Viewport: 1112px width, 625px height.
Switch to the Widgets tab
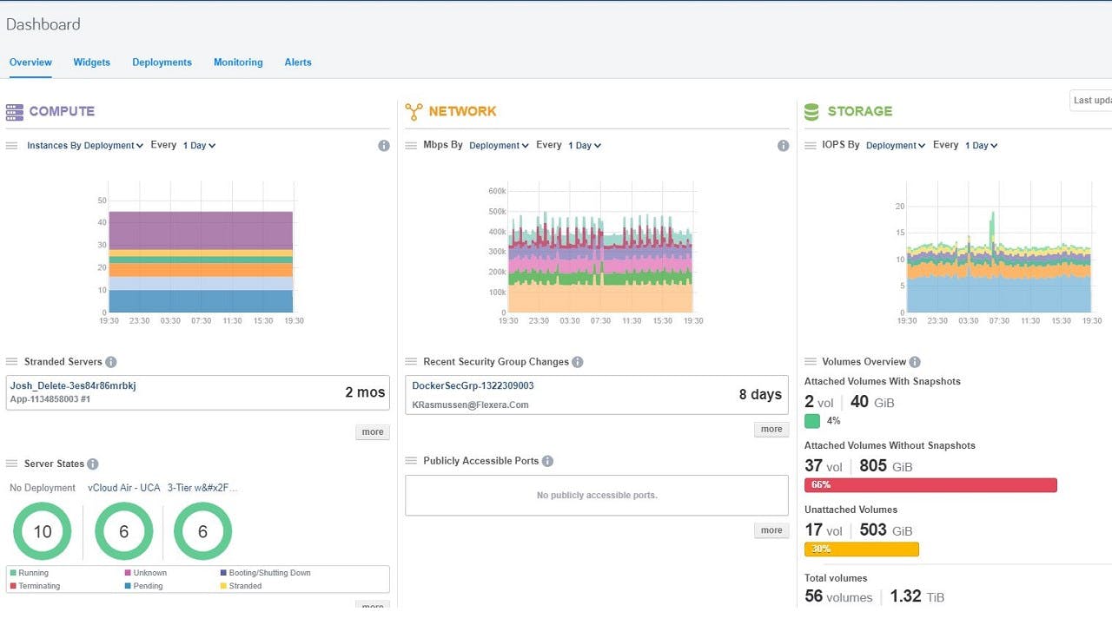pyautogui.click(x=91, y=62)
